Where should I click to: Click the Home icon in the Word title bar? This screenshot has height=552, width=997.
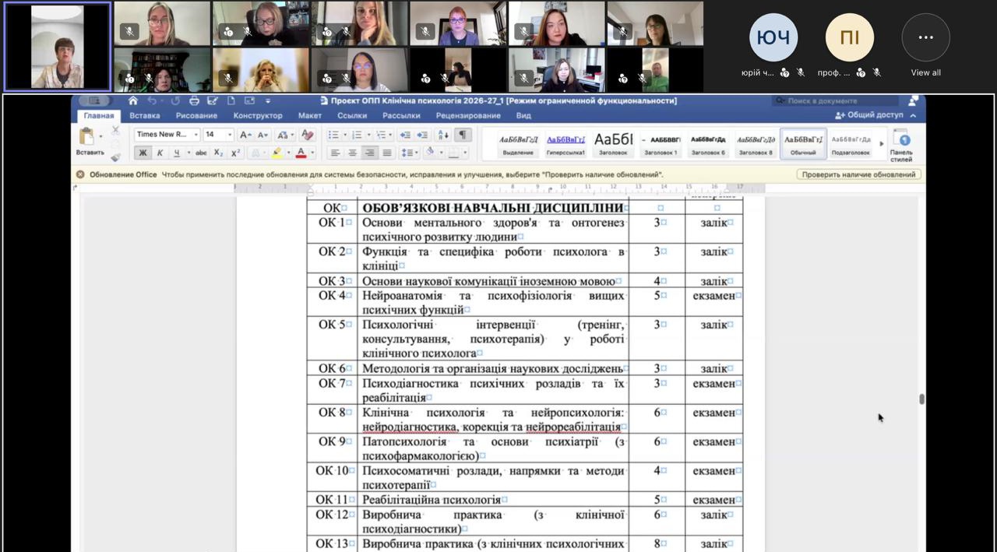[x=133, y=100]
